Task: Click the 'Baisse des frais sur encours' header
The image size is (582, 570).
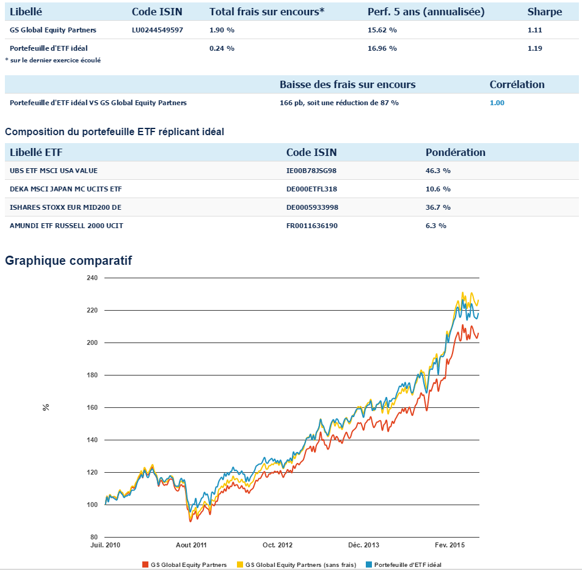Action: (347, 84)
